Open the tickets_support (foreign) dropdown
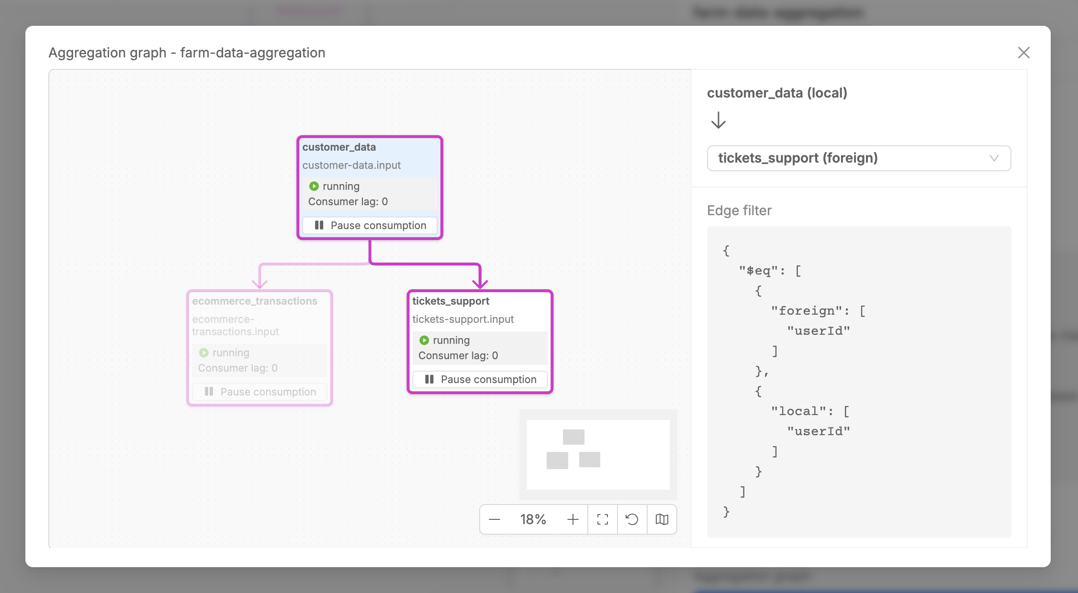The width and height of the screenshot is (1078, 593). coord(858,158)
